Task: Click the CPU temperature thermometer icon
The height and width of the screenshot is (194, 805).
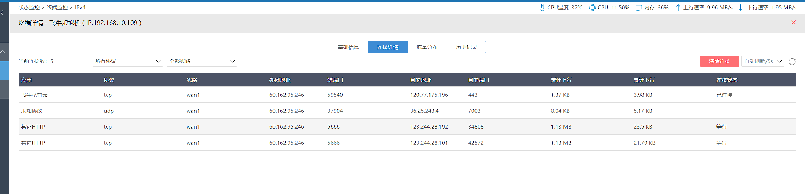Action: pos(542,8)
